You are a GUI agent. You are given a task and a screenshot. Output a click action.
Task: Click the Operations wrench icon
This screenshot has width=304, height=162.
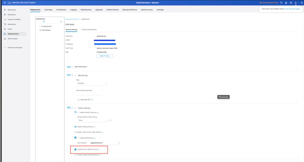click(5, 24)
